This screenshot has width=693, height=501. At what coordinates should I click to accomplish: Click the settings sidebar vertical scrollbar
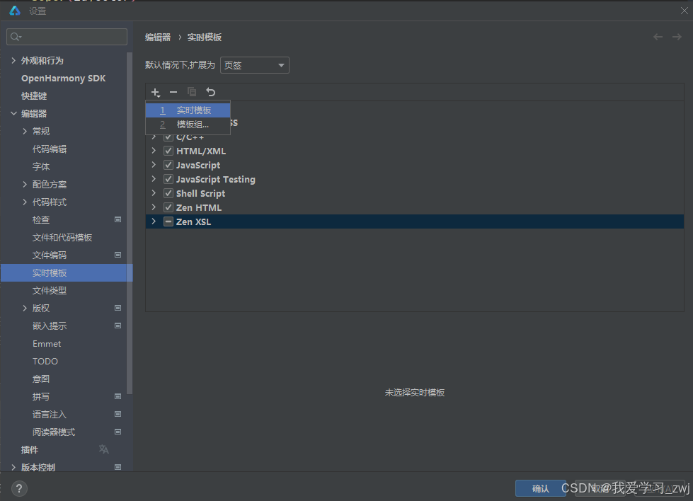click(x=130, y=223)
